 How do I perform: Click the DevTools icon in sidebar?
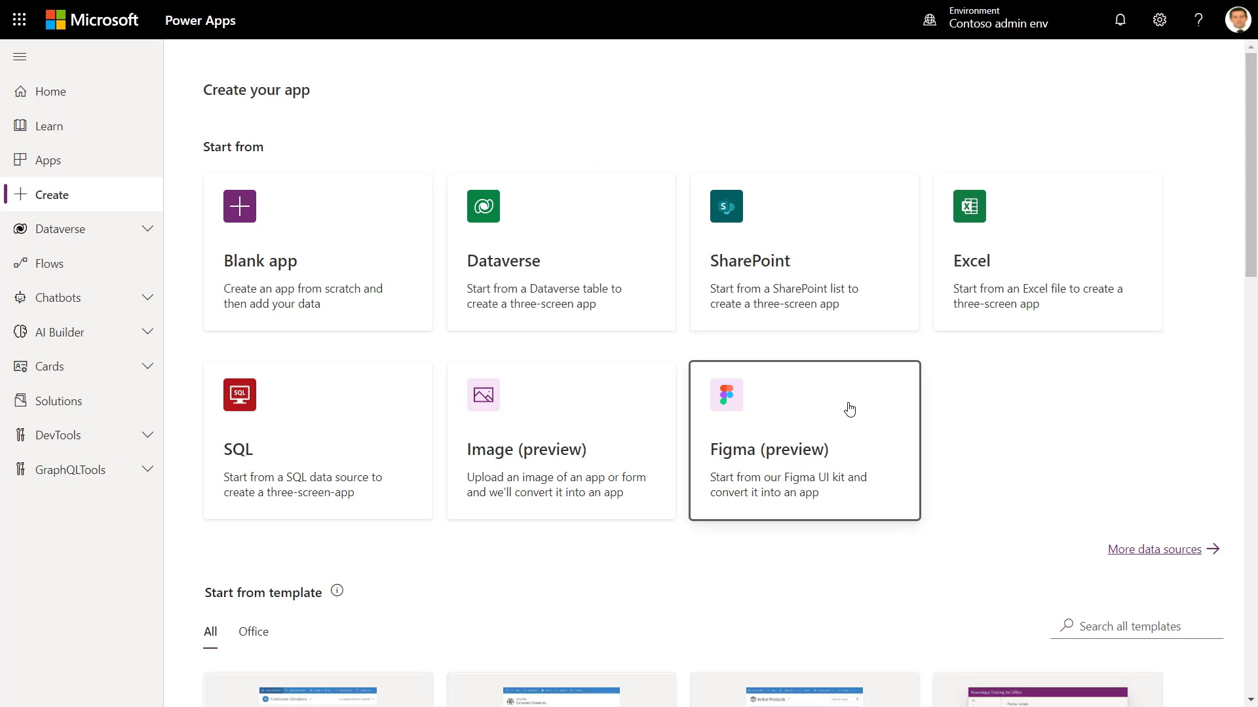pos(20,435)
